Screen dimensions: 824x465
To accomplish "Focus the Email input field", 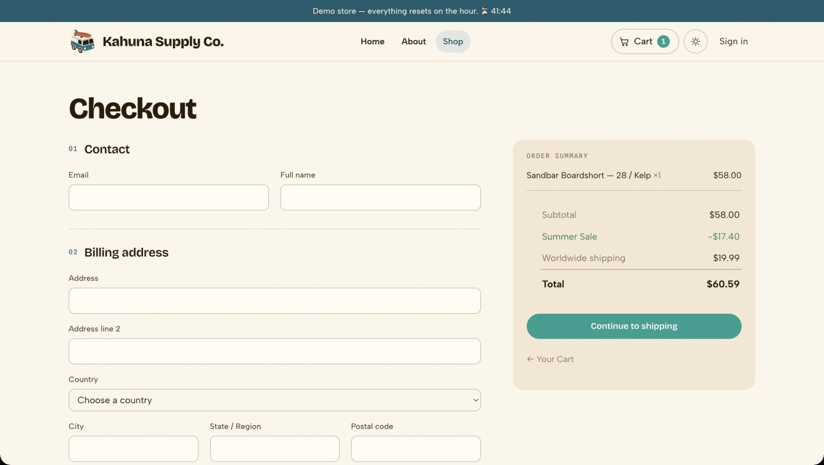I will point(169,198).
